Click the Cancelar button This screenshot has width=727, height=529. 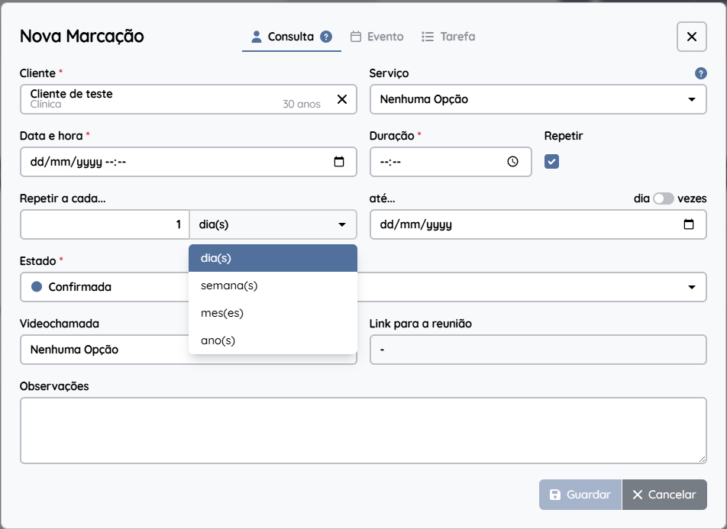[664, 495]
